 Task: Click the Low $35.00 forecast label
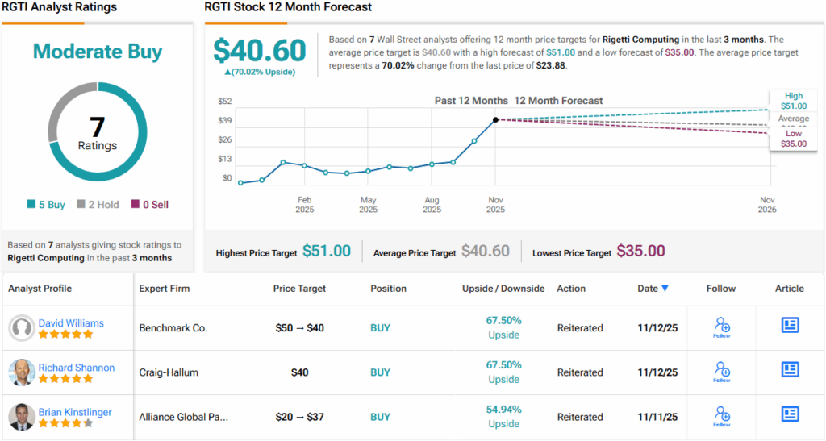click(x=793, y=138)
